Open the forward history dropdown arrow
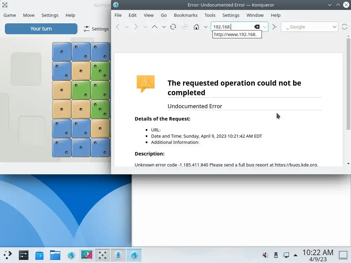 [145, 27]
